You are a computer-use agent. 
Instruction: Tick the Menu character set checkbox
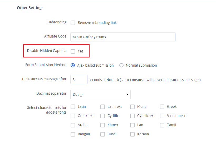[x=132, y=107]
